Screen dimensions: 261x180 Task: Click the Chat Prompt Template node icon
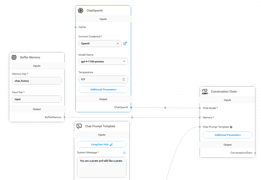(x=79, y=126)
